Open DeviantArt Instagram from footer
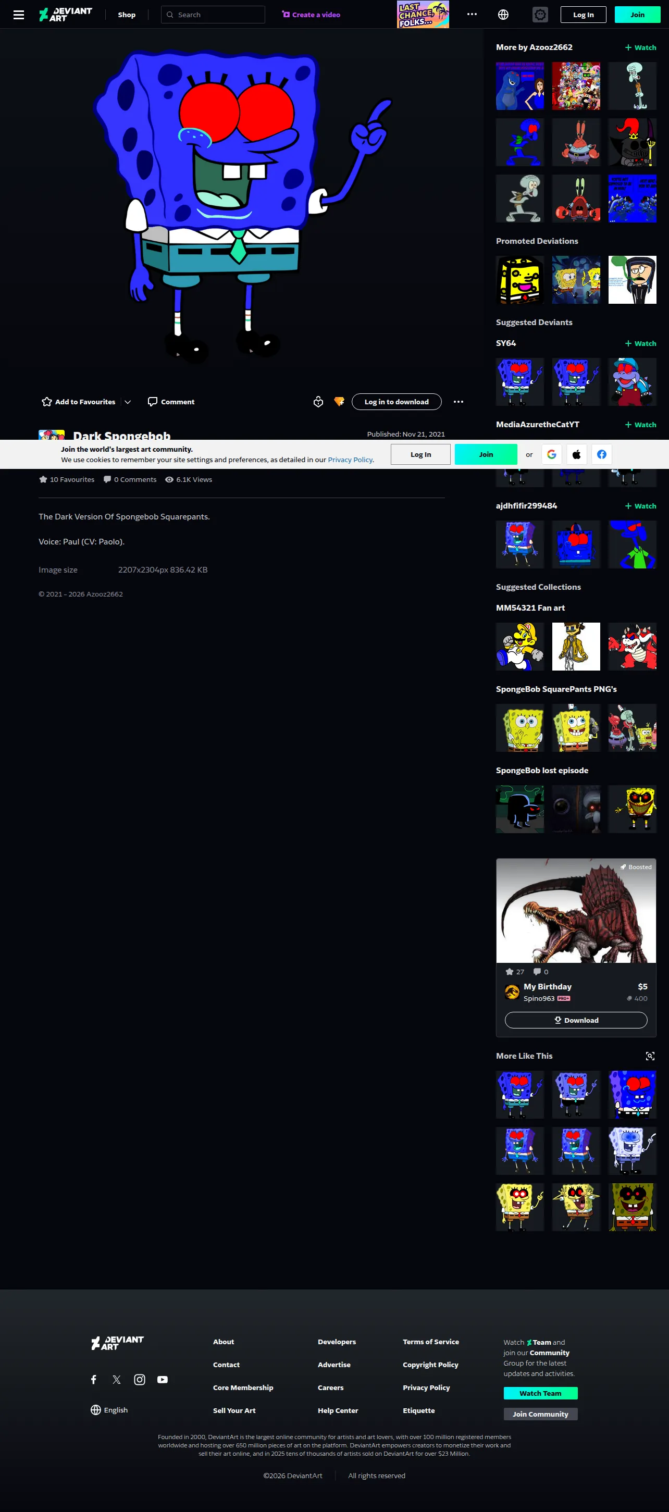 click(140, 1379)
